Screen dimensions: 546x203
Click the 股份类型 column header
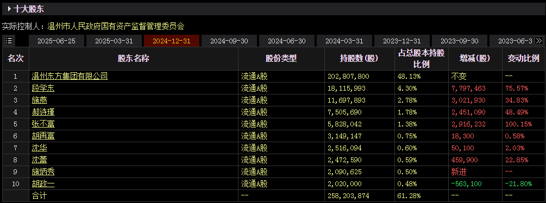[281, 59]
